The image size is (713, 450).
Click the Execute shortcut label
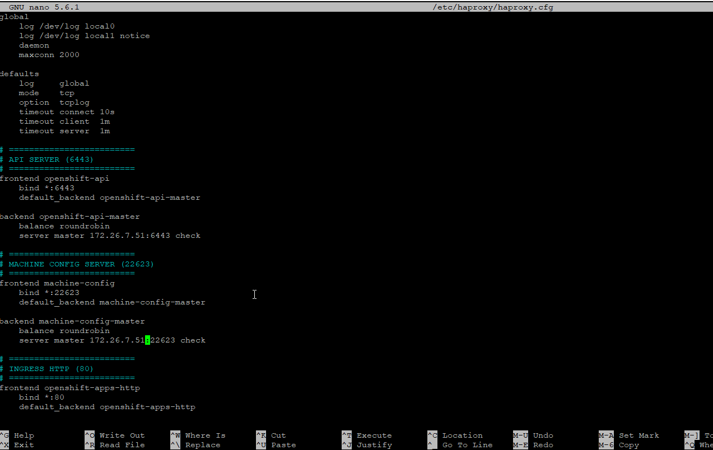(x=374, y=435)
